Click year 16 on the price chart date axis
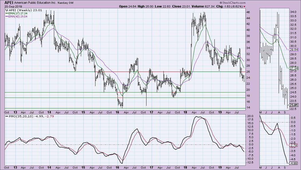 click(117, 112)
